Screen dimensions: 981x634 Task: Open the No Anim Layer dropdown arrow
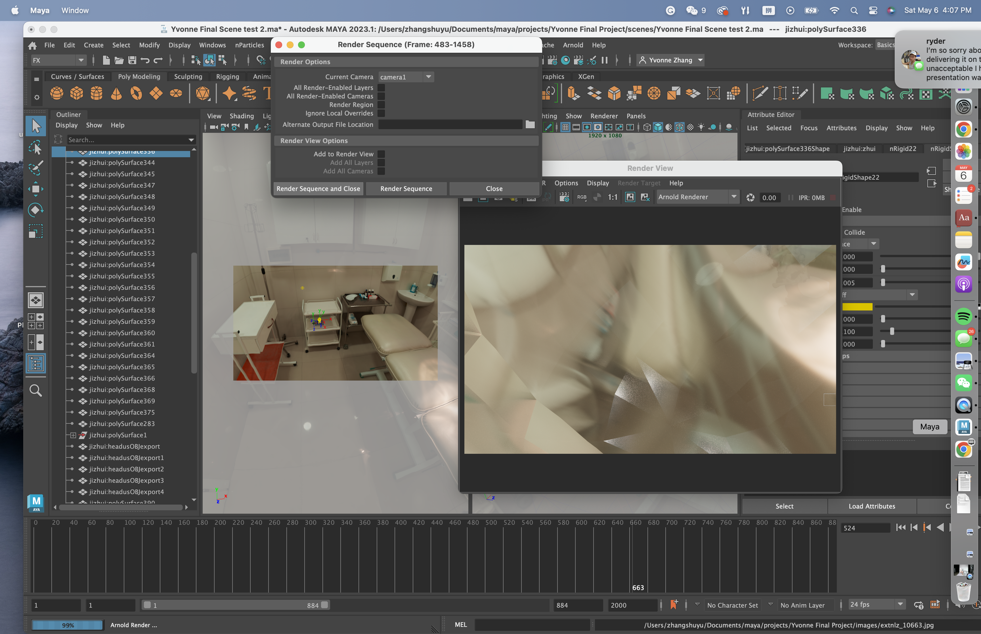771,605
